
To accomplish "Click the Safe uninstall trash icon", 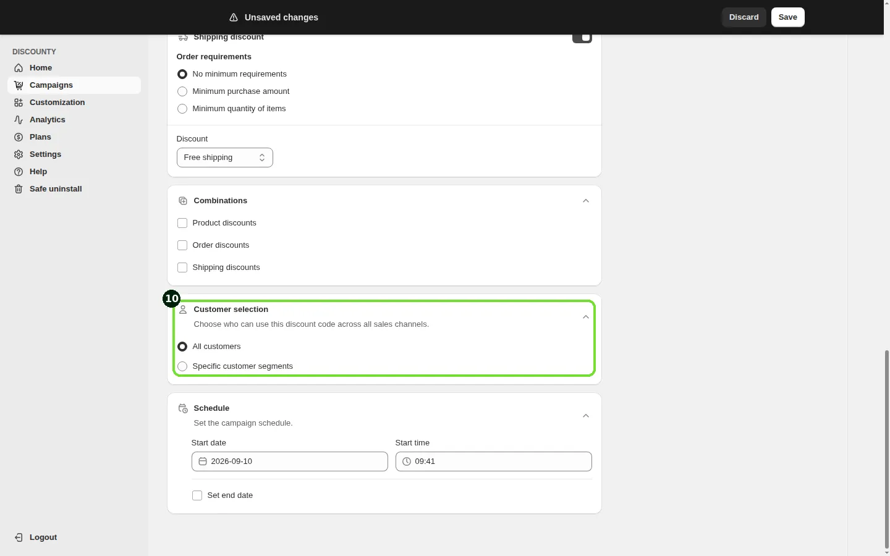I will 19,189.
